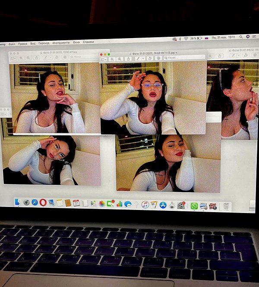Launch Opera browser from the Dock
This screenshot has height=287, width=259.
(43, 203)
